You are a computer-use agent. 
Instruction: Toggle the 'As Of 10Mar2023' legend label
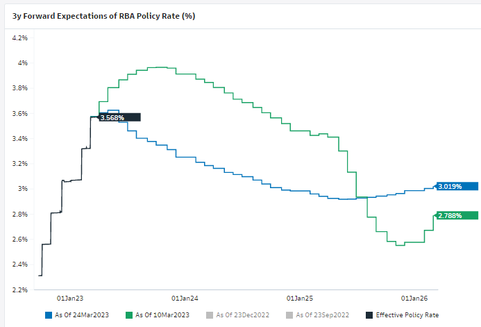coord(161,315)
